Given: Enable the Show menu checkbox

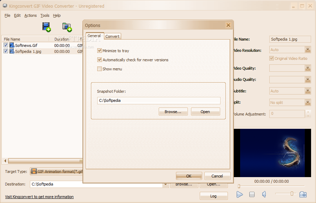Looking at the screenshot, I should (99, 69).
